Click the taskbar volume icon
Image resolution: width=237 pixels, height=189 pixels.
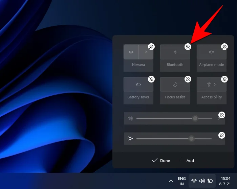202,181
